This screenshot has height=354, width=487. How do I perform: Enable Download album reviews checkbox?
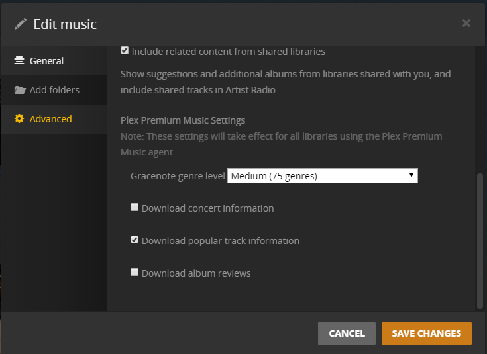coord(135,272)
